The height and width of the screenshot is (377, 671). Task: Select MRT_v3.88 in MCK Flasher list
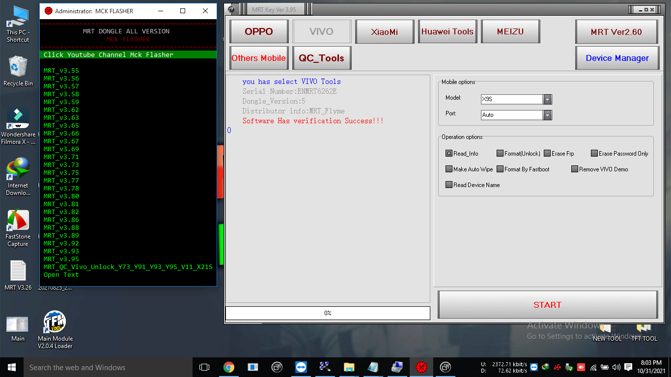point(61,228)
